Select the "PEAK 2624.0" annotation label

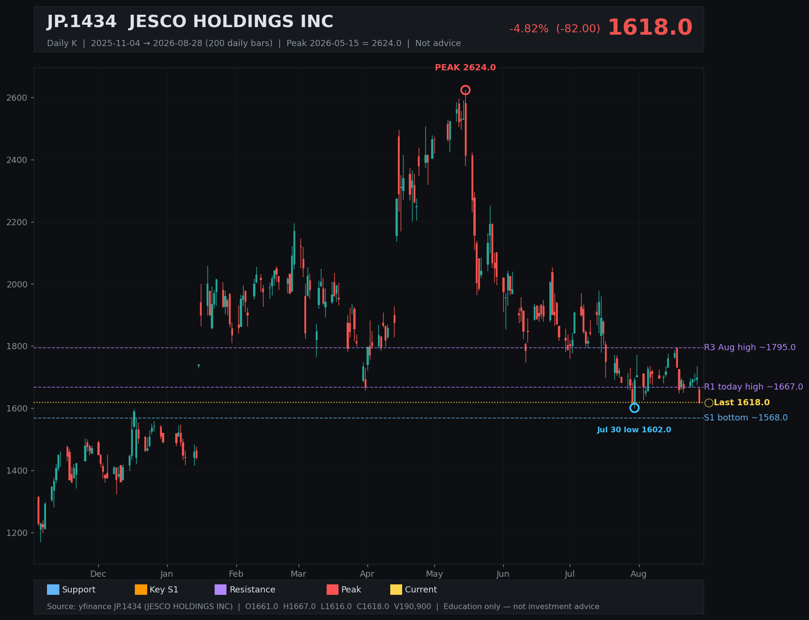(x=465, y=68)
